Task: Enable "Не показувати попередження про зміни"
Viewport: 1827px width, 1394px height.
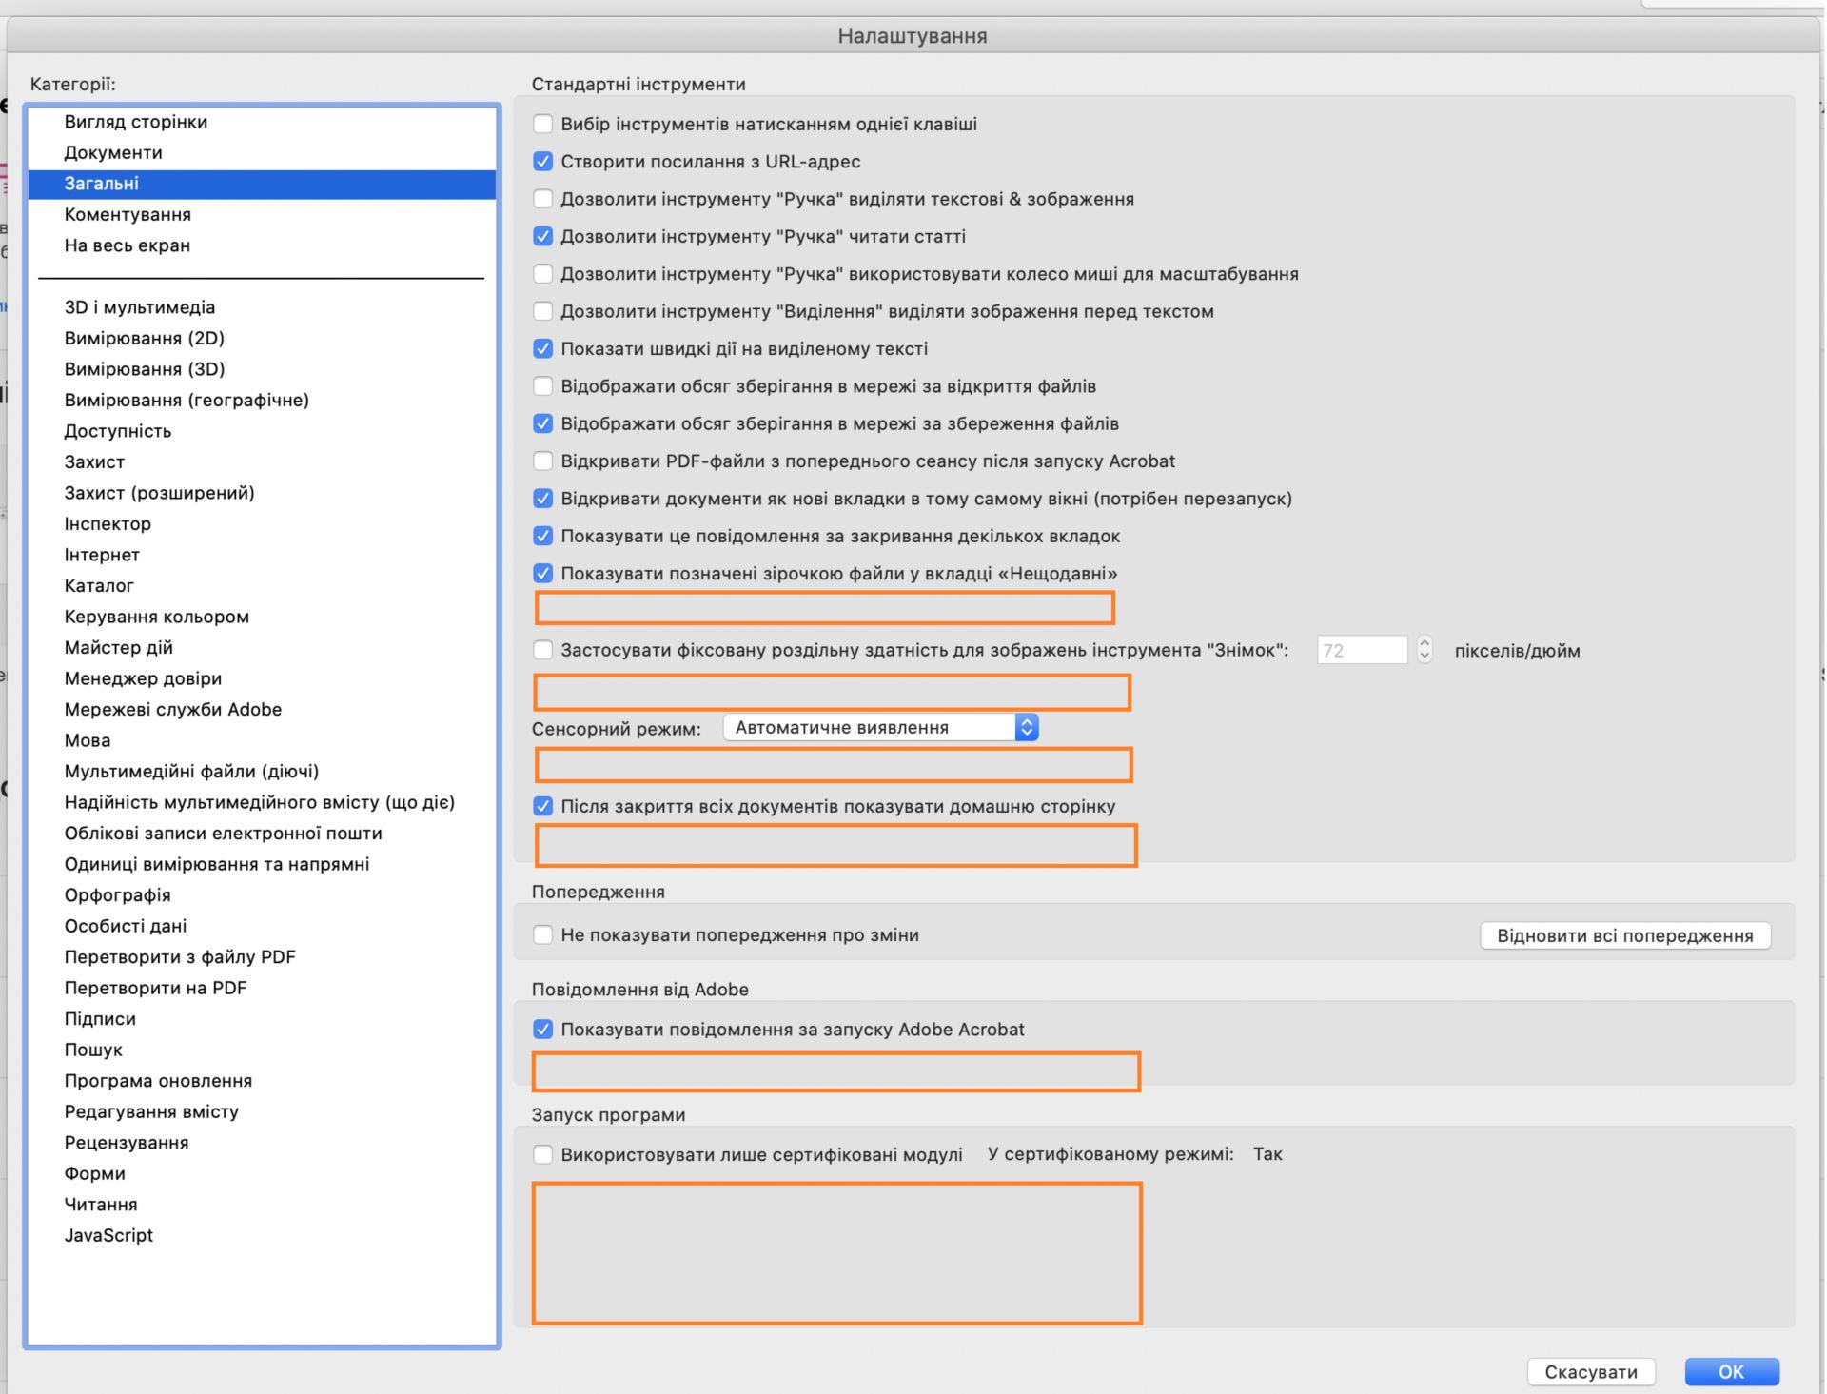Action: (x=542, y=934)
